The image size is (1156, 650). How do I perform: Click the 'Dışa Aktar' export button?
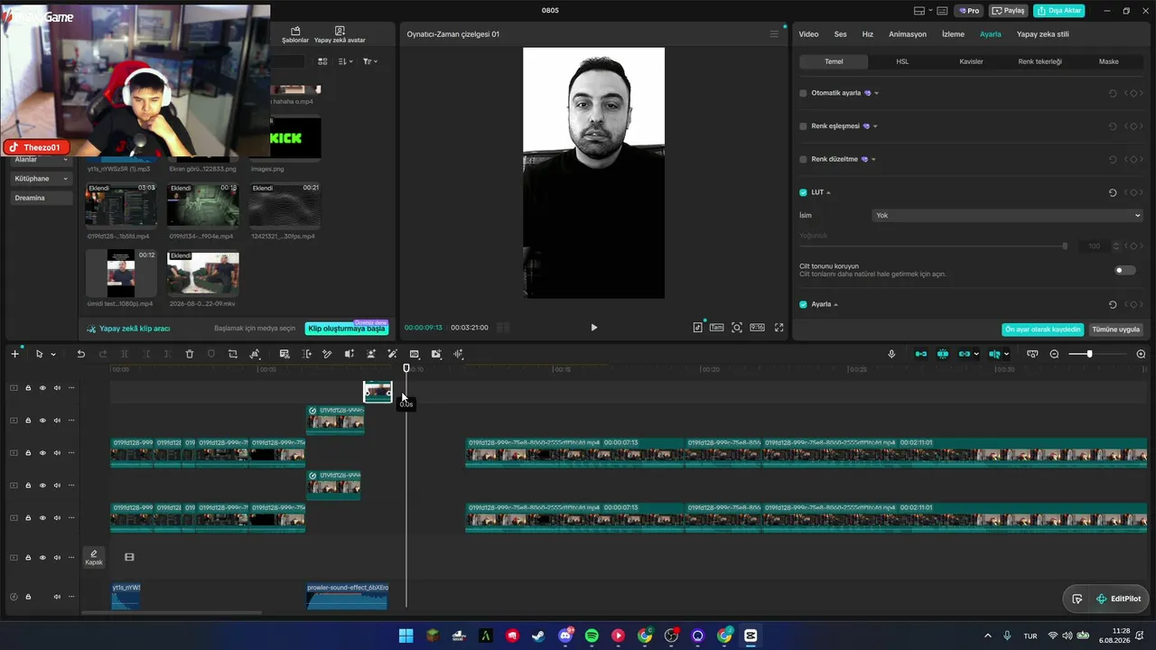coord(1059,11)
